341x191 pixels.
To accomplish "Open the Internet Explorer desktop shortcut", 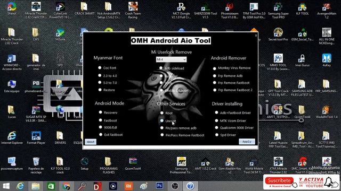I will coord(12,138).
